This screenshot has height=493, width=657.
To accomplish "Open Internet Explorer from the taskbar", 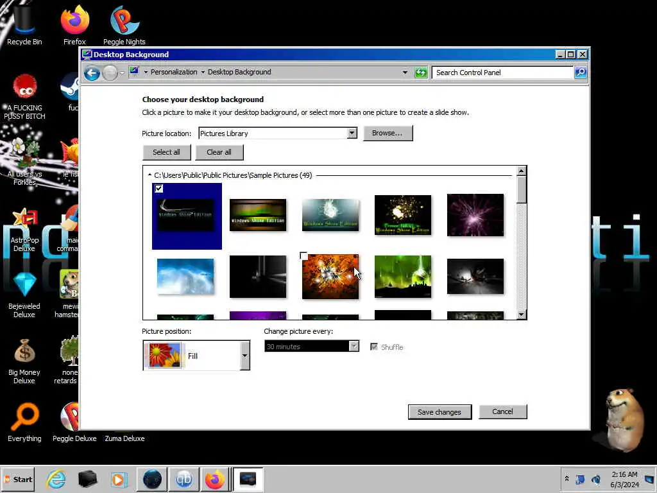I will pyautogui.click(x=56, y=479).
